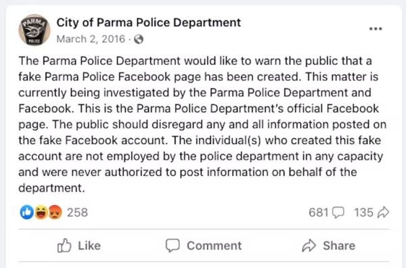This screenshot has width=406, height=268.
Task: Select the Comment button label
Action: (214, 246)
